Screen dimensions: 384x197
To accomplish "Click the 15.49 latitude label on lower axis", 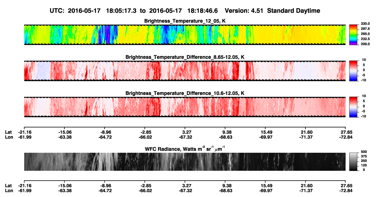I will pyautogui.click(x=266, y=186).
